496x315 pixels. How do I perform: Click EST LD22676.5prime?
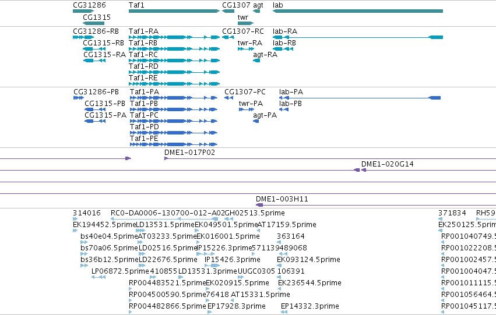[168, 260]
